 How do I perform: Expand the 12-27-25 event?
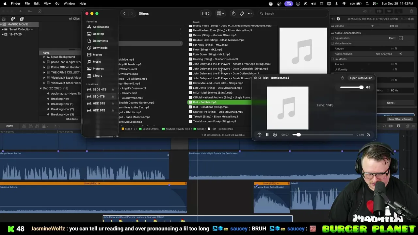tap(3, 34)
